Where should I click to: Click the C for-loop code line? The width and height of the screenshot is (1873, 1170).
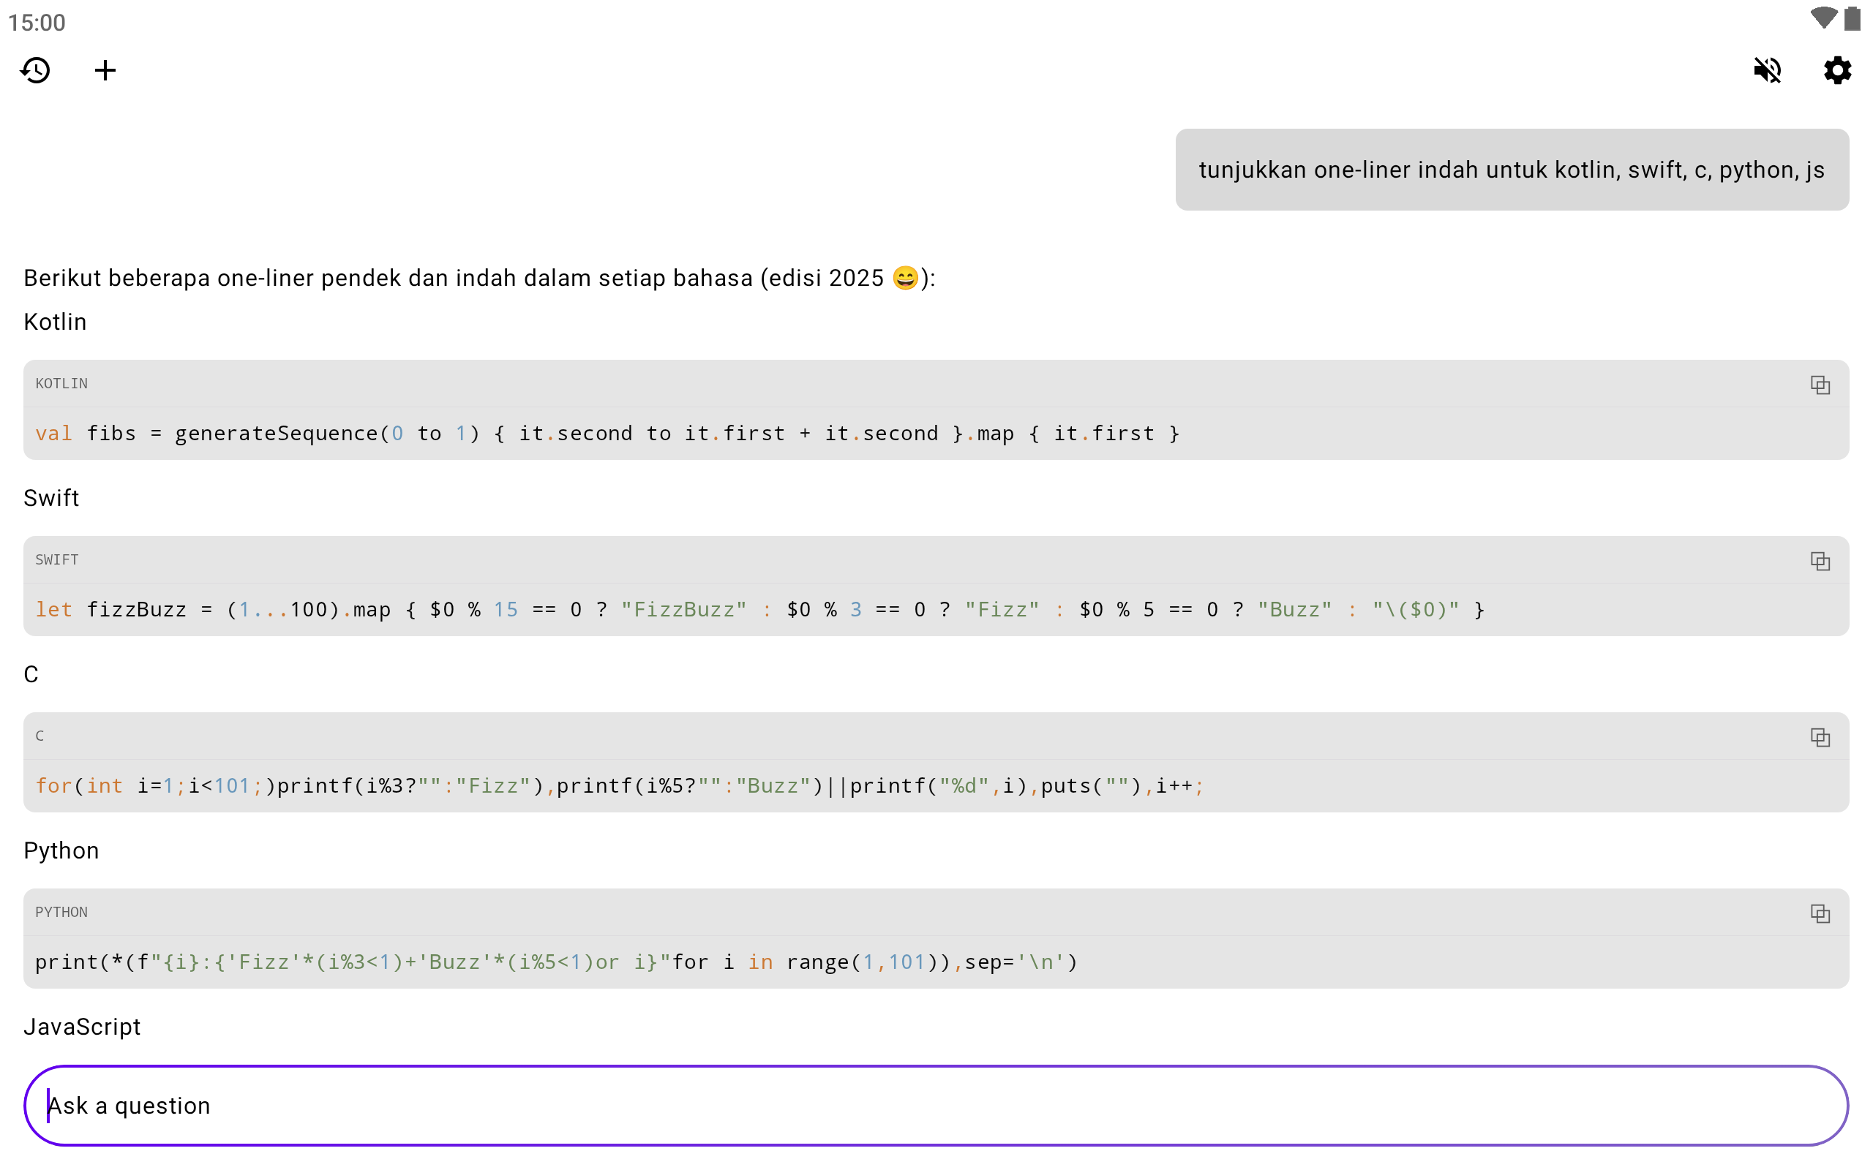[x=619, y=786]
